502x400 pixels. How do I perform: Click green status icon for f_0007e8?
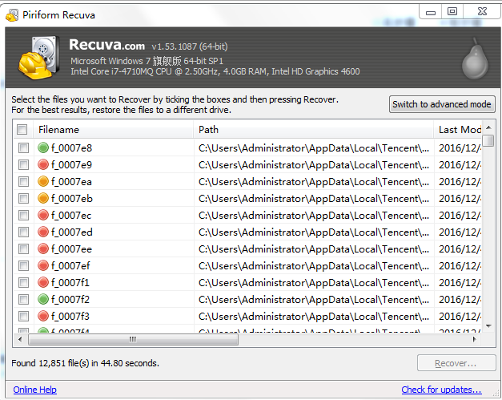[x=43, y=147]
